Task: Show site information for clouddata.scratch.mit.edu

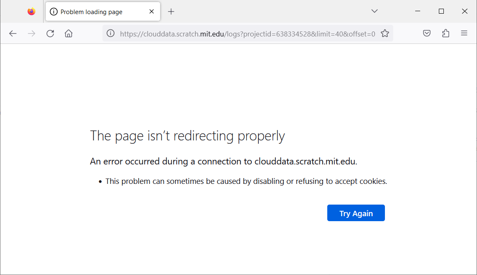Action: click(110, 34)
